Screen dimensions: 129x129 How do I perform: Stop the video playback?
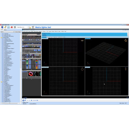click(25, 100)
